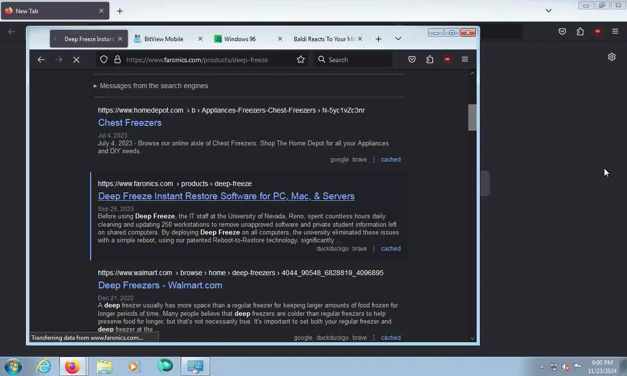Screen dimensions: 627x376
Task: Focus the faronics.com address bar
Action: tap(203, 60)
